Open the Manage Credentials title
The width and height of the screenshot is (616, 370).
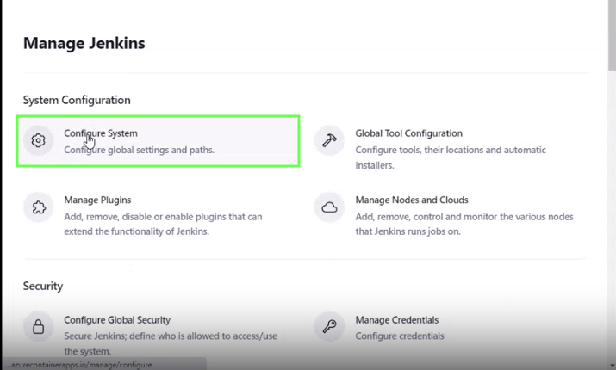tap(396, 320)
